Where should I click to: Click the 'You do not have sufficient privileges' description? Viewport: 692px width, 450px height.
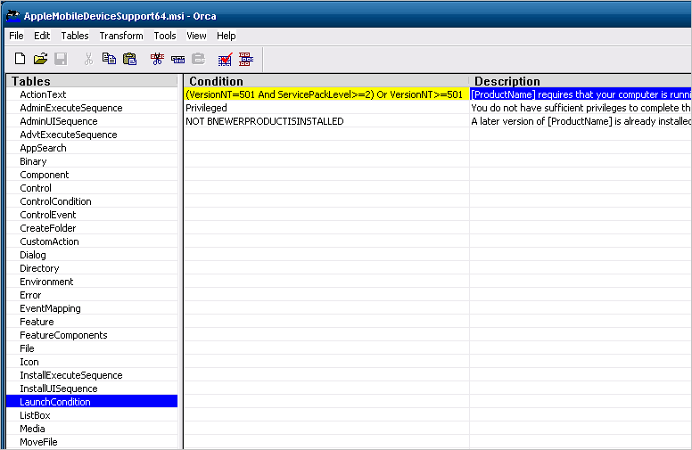(x=581, y=108)
